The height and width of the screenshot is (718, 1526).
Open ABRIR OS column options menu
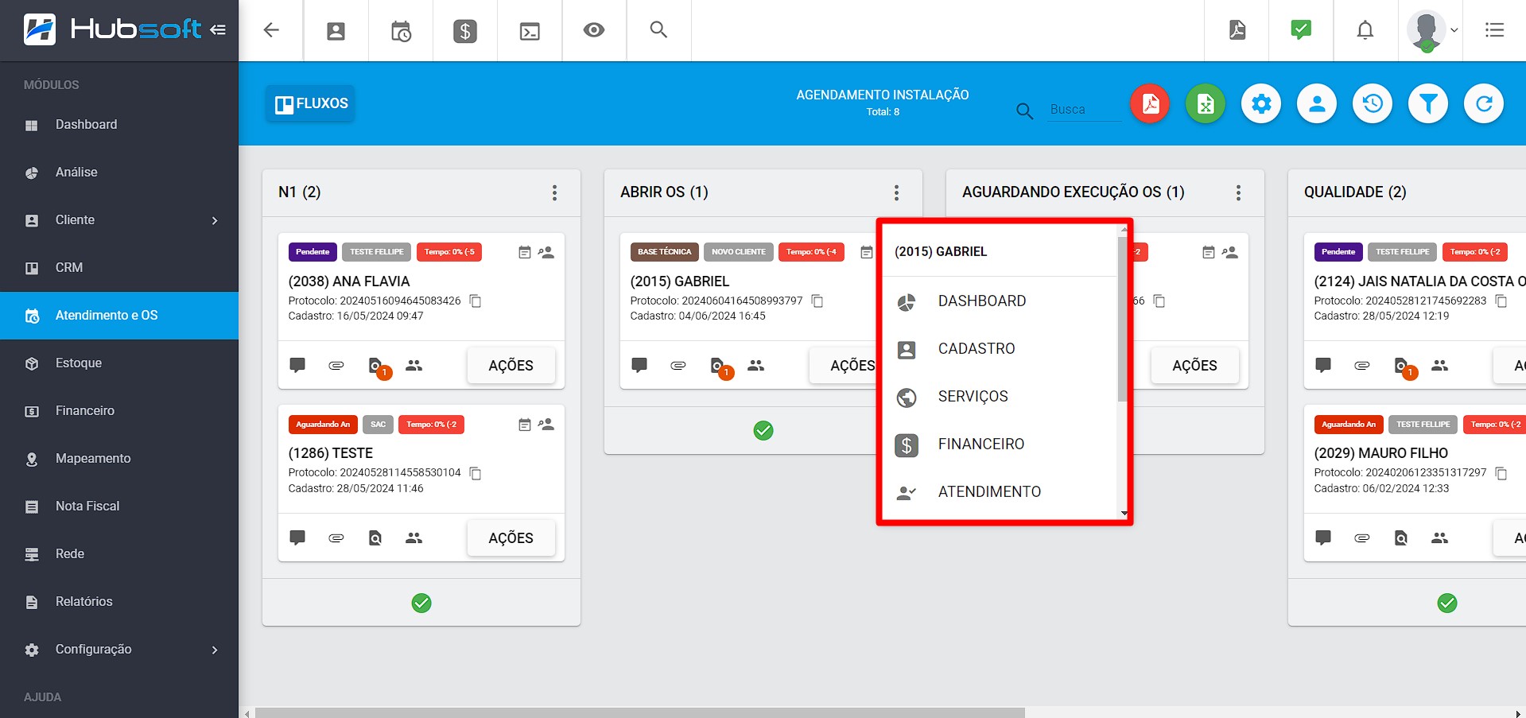(x=896, y=192)
